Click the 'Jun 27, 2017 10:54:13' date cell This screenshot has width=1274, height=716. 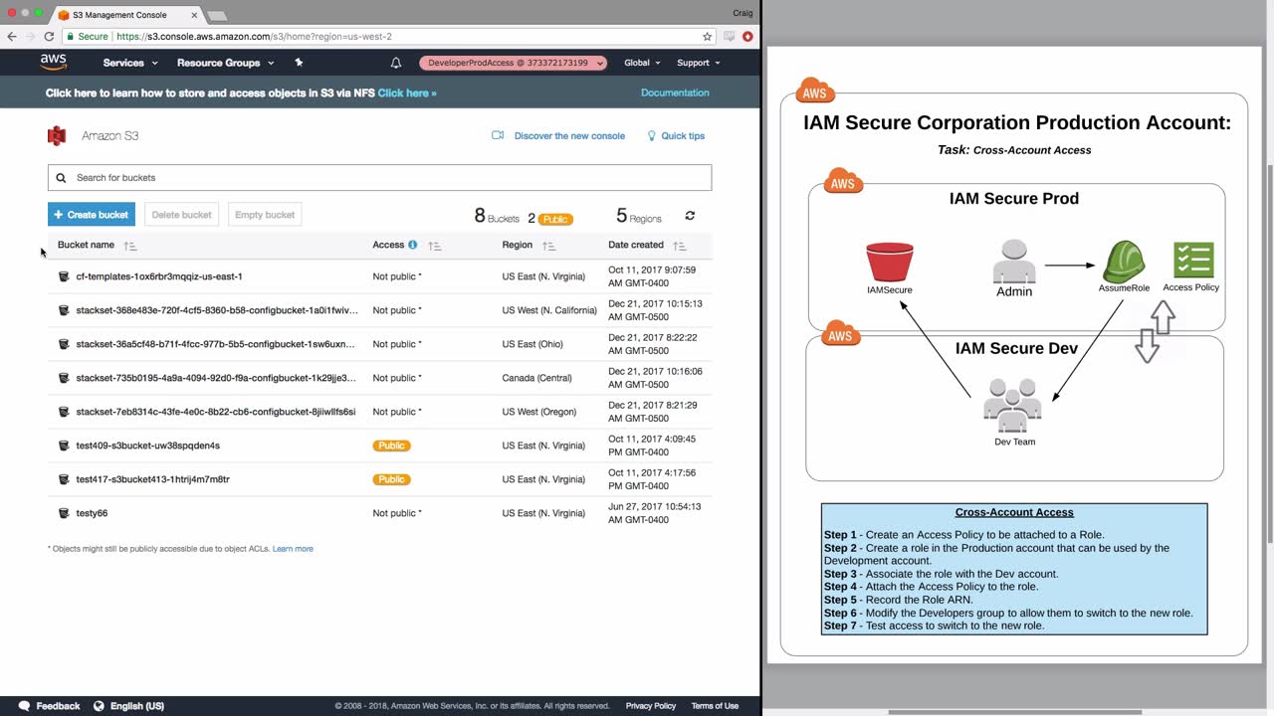[655, 513]
